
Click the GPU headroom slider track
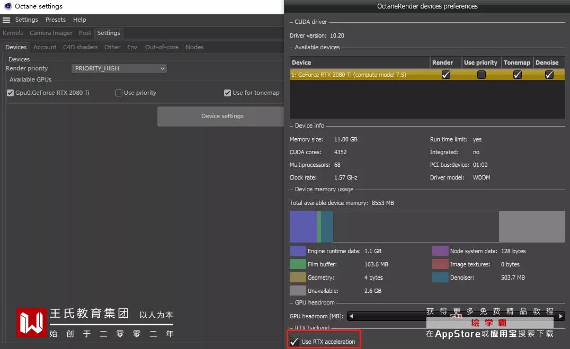[456, 316]
